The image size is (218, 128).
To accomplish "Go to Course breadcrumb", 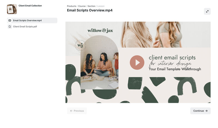I will pyautogui.click(x=82, y=6).
